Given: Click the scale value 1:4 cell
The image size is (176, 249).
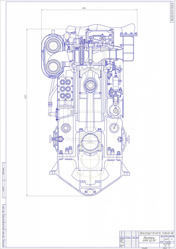Looking at the screenshot, I should [171, 239].
